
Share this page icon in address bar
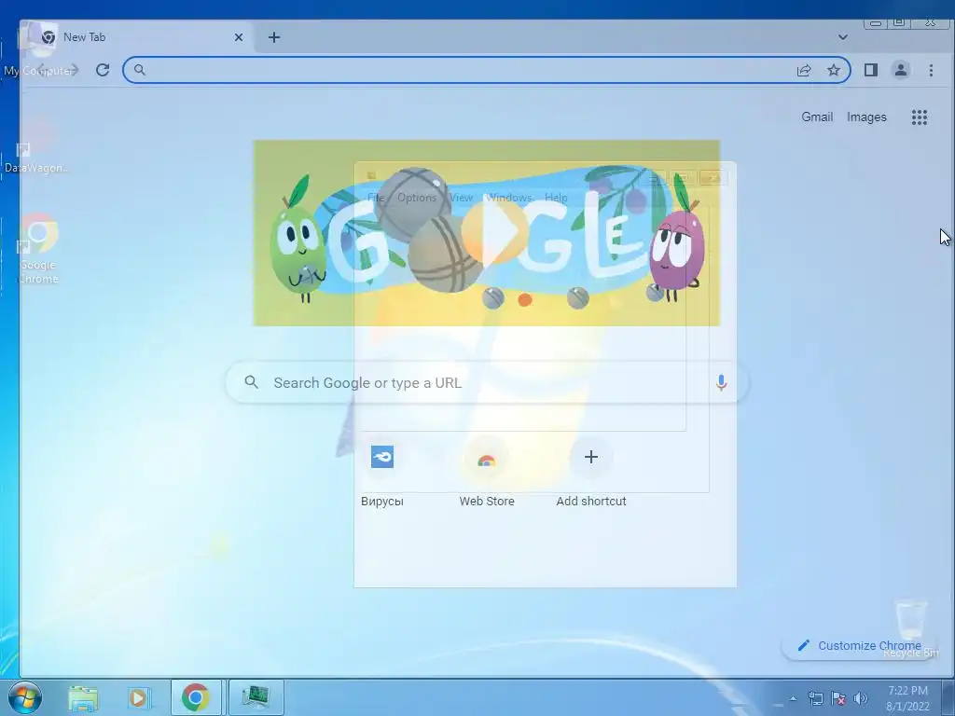pos(804,70)
